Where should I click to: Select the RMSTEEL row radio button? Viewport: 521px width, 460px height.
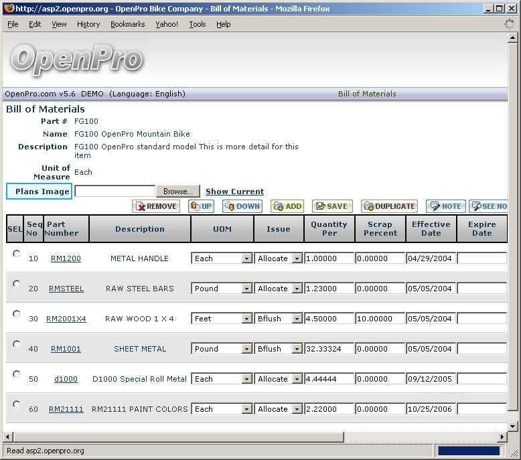(x=17, y=284)
